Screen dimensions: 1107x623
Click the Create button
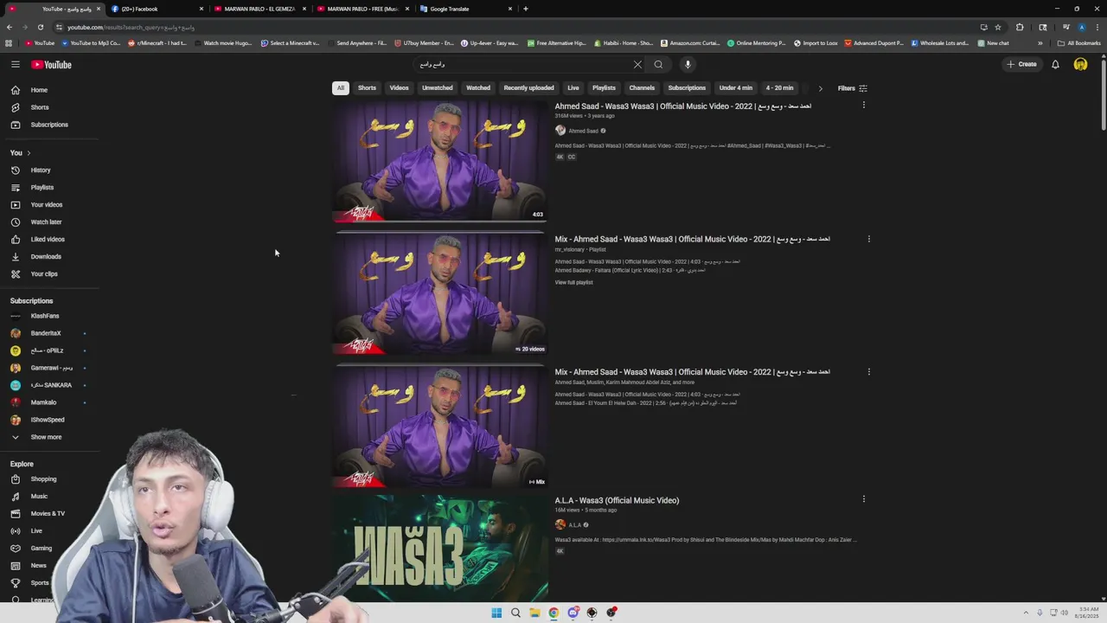(x=1021, y=64)
